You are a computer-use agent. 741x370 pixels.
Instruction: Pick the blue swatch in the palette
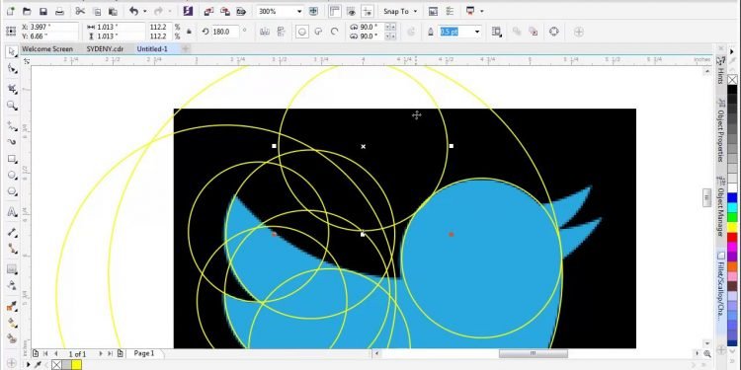point(732,197)
